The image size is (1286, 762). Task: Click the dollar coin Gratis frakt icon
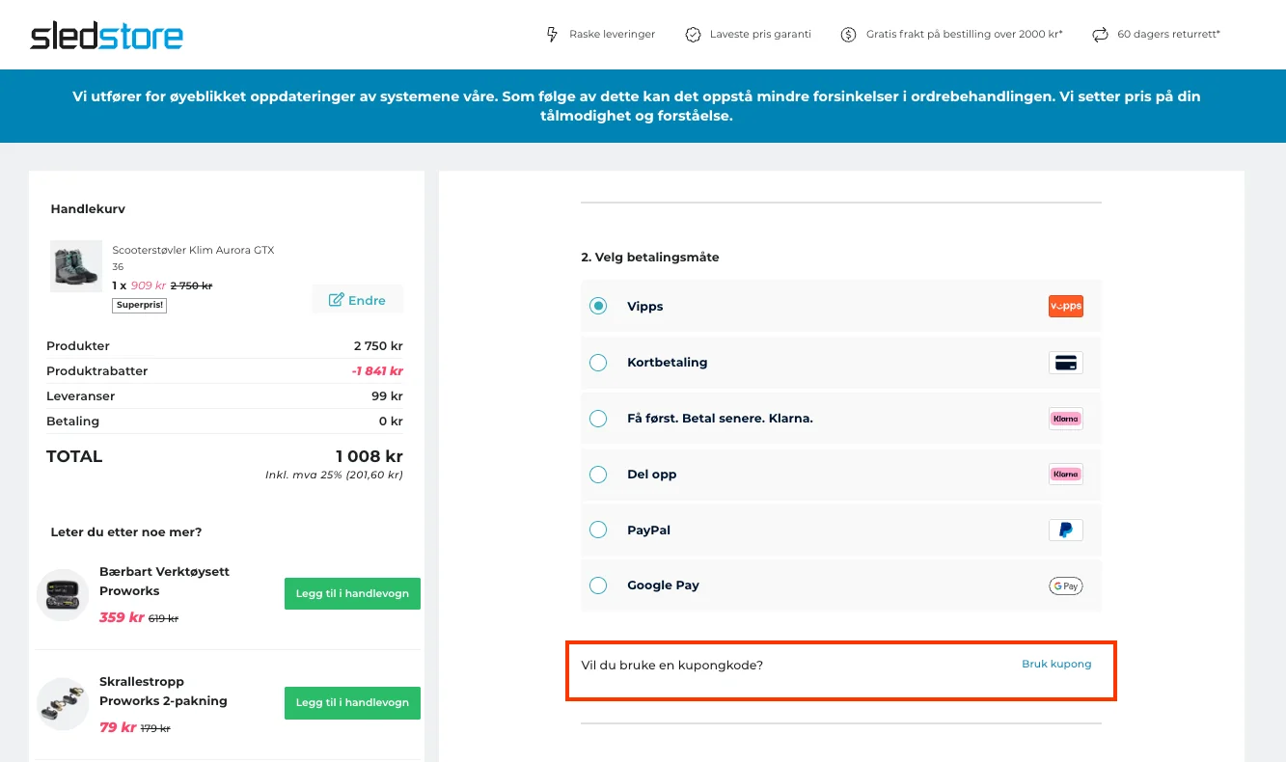click(849, 35)
